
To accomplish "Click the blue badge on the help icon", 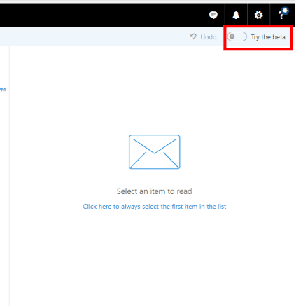I will pos(285,11).
